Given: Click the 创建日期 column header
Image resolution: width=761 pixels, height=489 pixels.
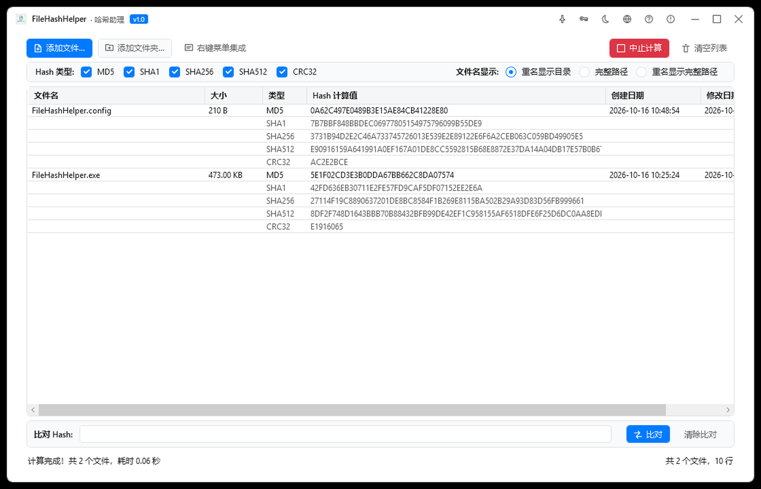Looking at the screenshot, I should click(653, 96).
